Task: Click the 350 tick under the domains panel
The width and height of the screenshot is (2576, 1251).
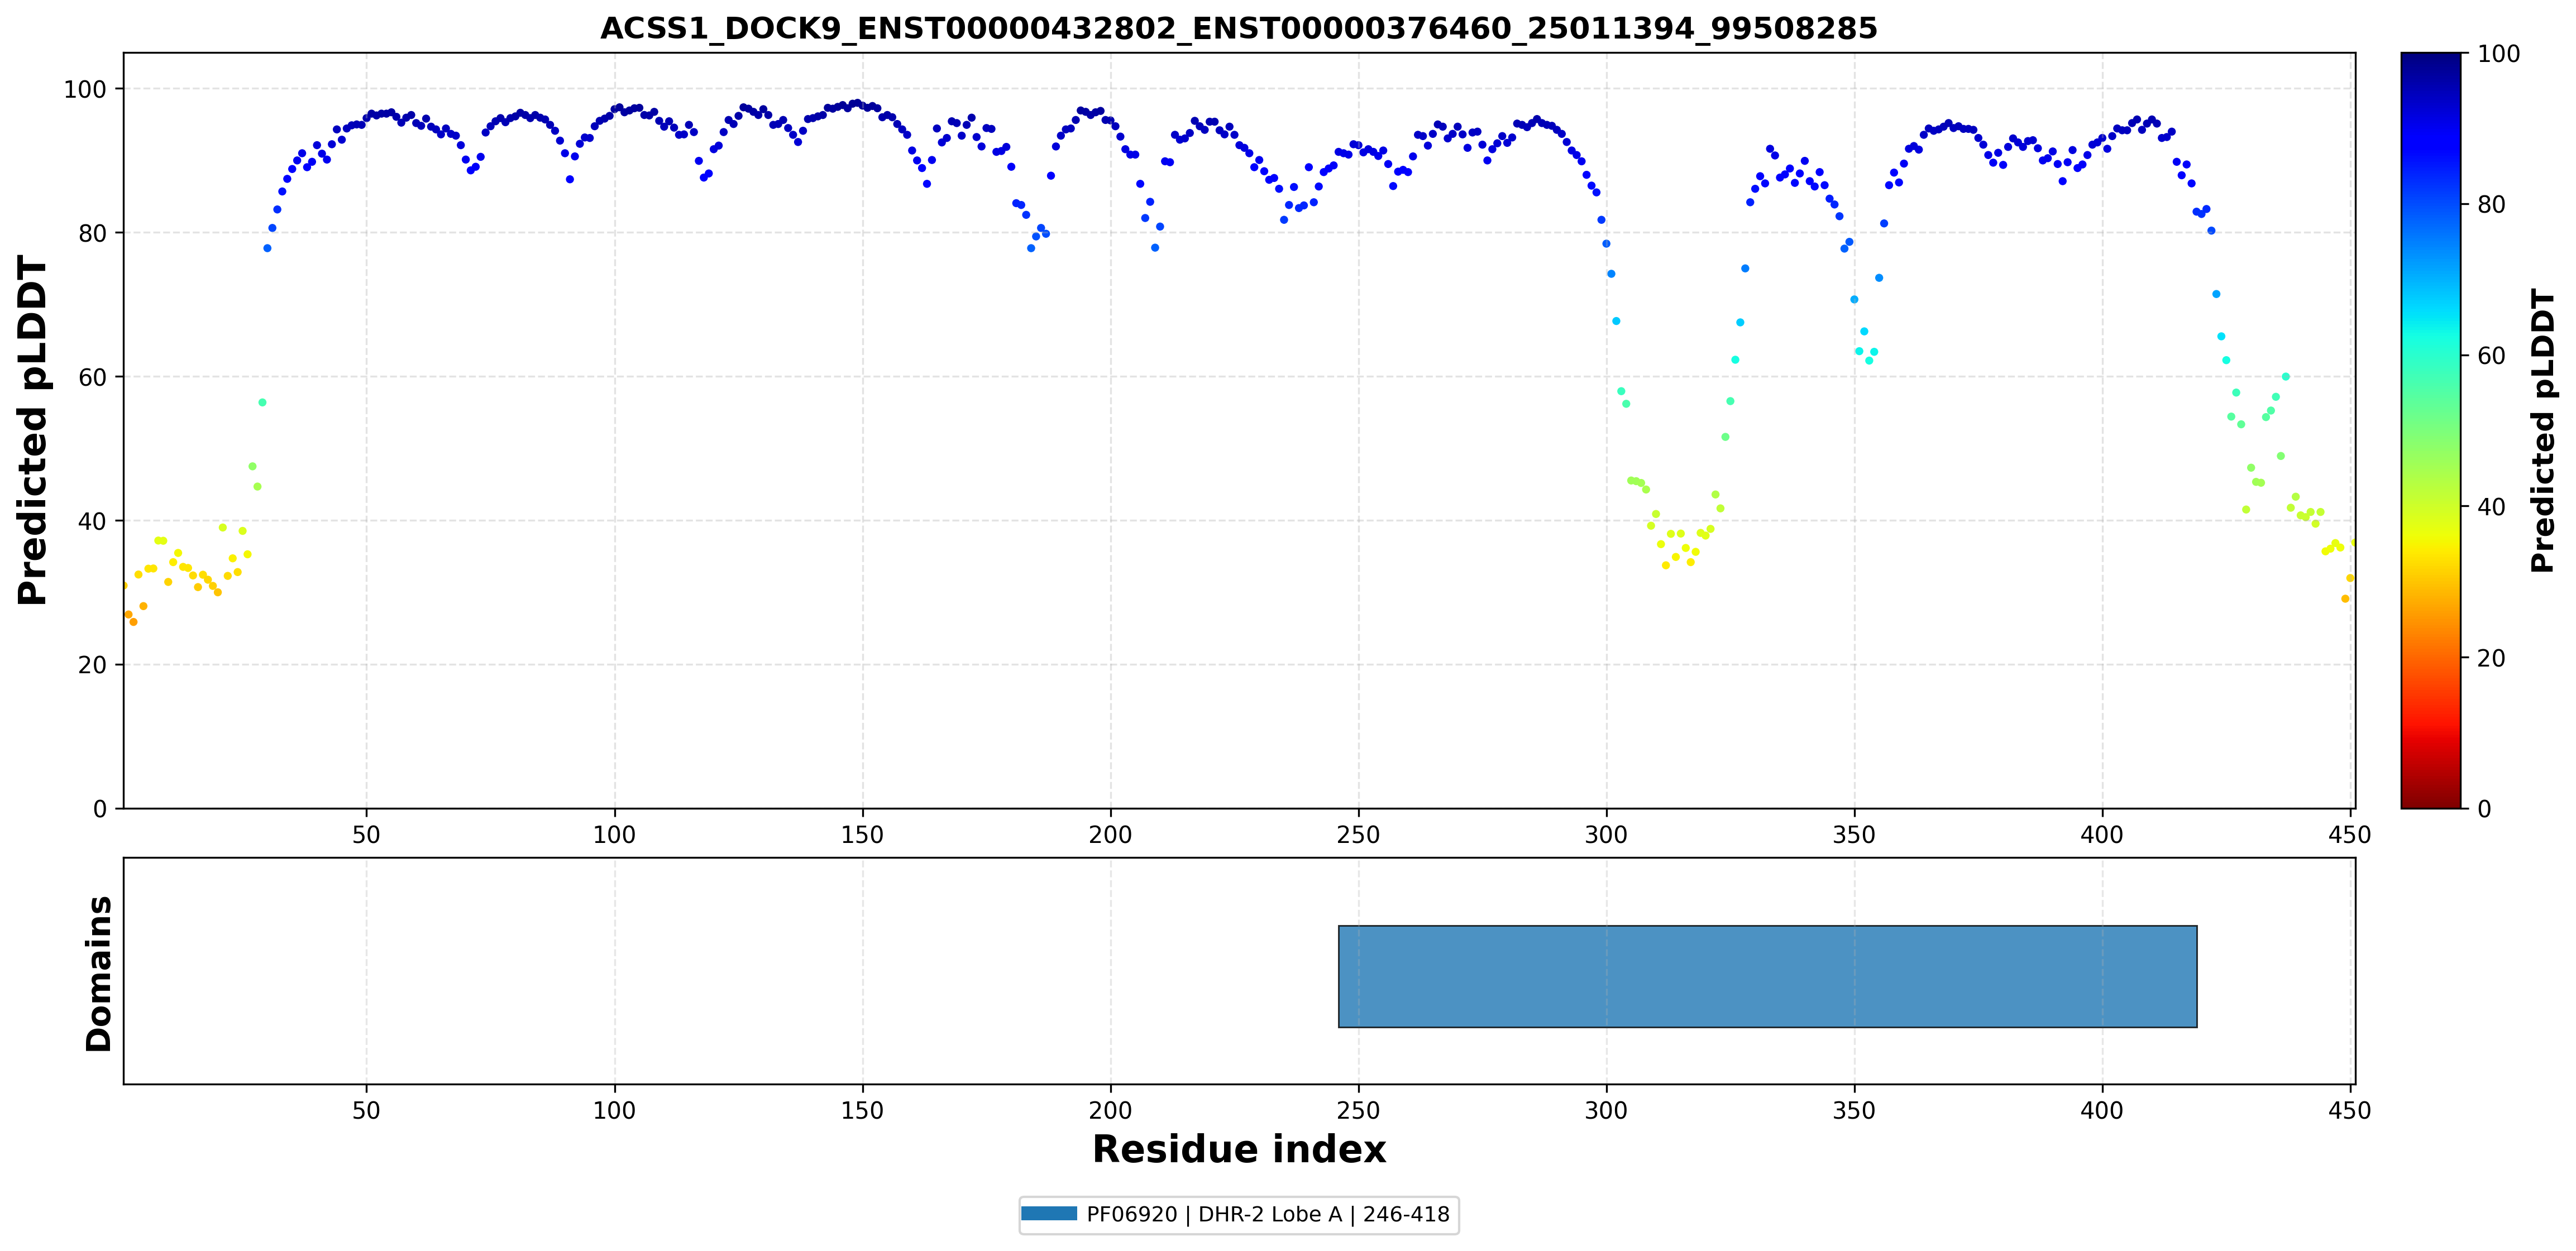Action: [1854, 1110]
